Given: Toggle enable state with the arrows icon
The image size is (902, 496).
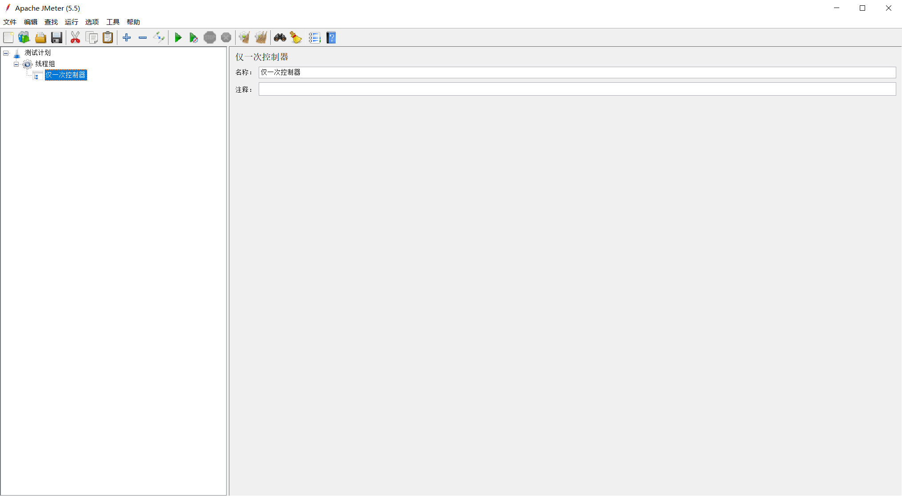Looking at the screenshot, I should [x=159, y=38].
